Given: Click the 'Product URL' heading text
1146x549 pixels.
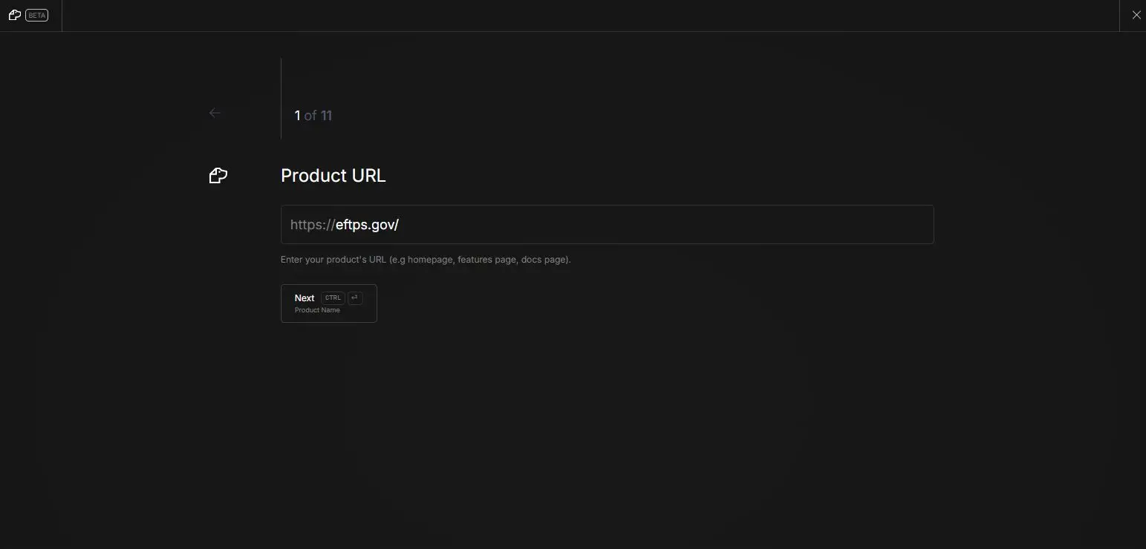Looking at the screenshot, I should coord(333,176).
